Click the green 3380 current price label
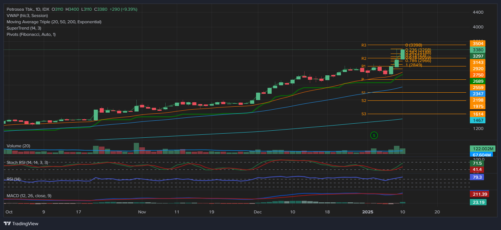 [x=477, y=50]
